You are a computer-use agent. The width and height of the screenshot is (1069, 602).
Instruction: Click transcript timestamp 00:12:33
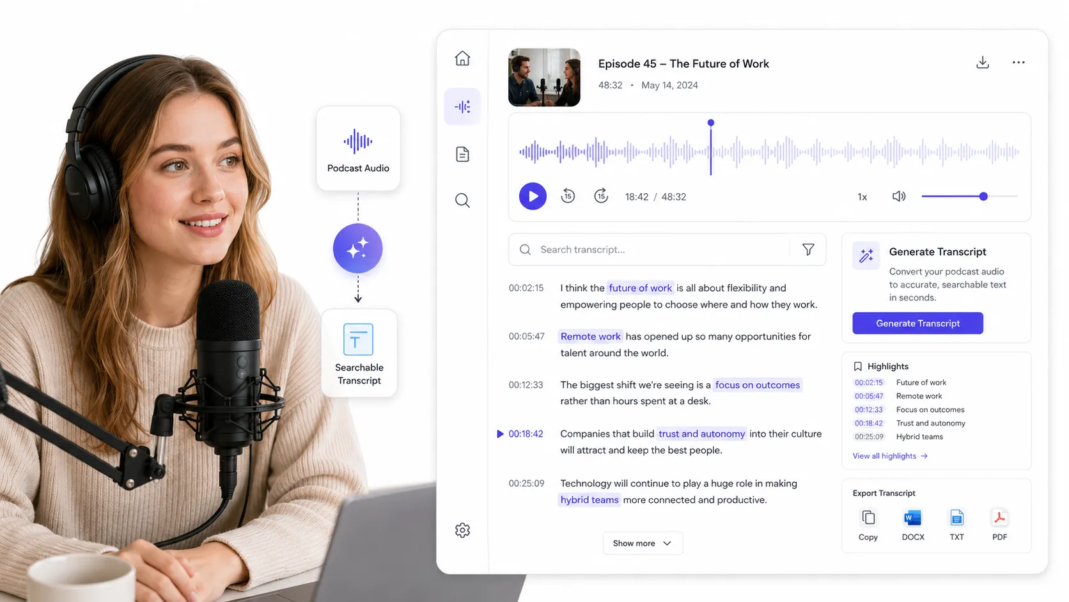tap(526, 385)
